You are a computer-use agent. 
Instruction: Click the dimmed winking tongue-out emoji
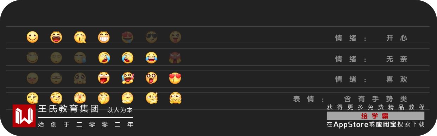(x=175, y=37)
